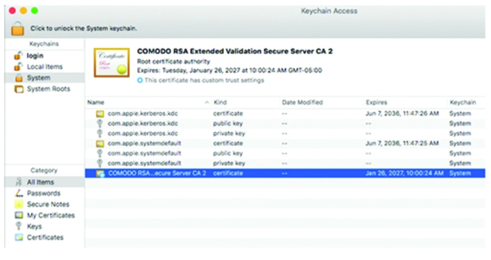The image size is (491, 260).
Task: Select the System keychain padlock icon
Action: [19, 78]
